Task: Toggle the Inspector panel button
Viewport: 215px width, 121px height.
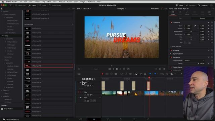Action: click(x=203, y=5)
